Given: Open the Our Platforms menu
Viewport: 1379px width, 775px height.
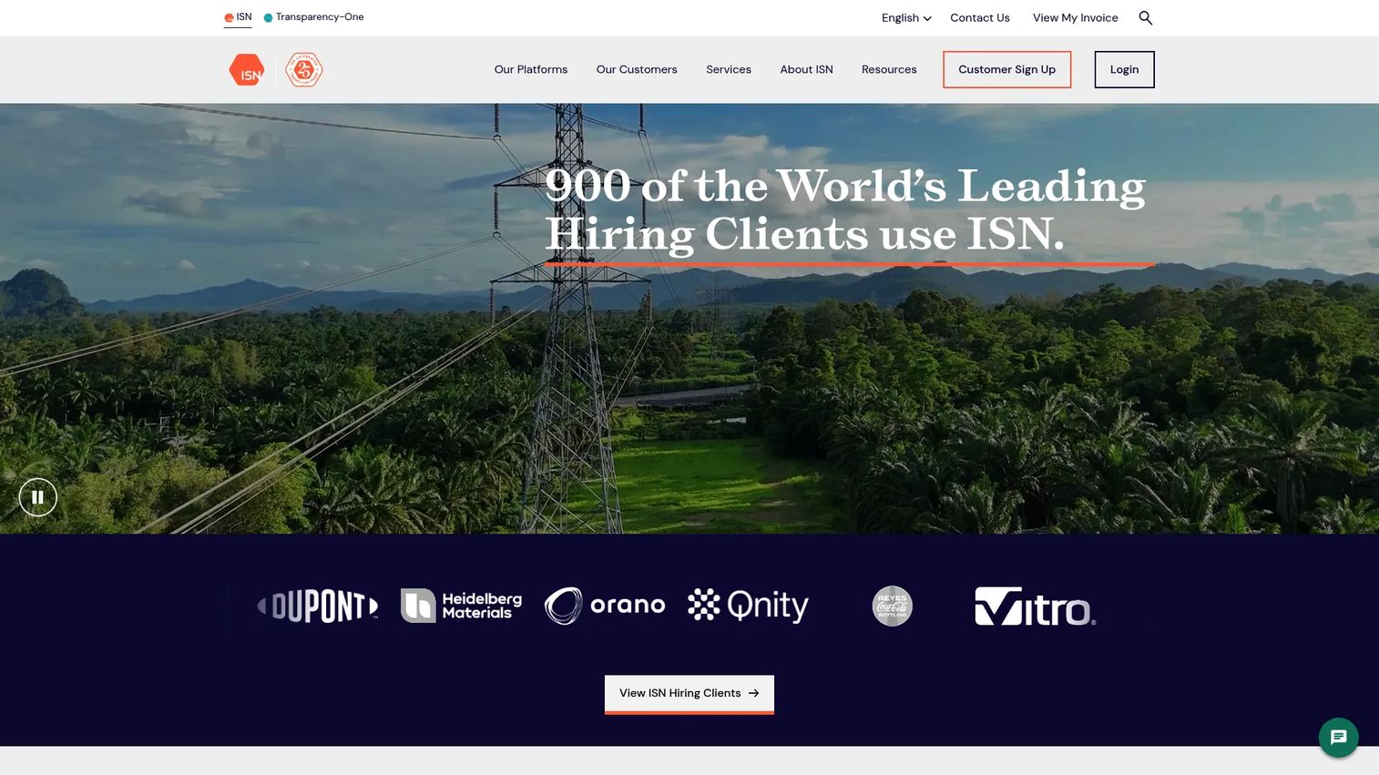Looking at the screenshot, I should (531, 69).
